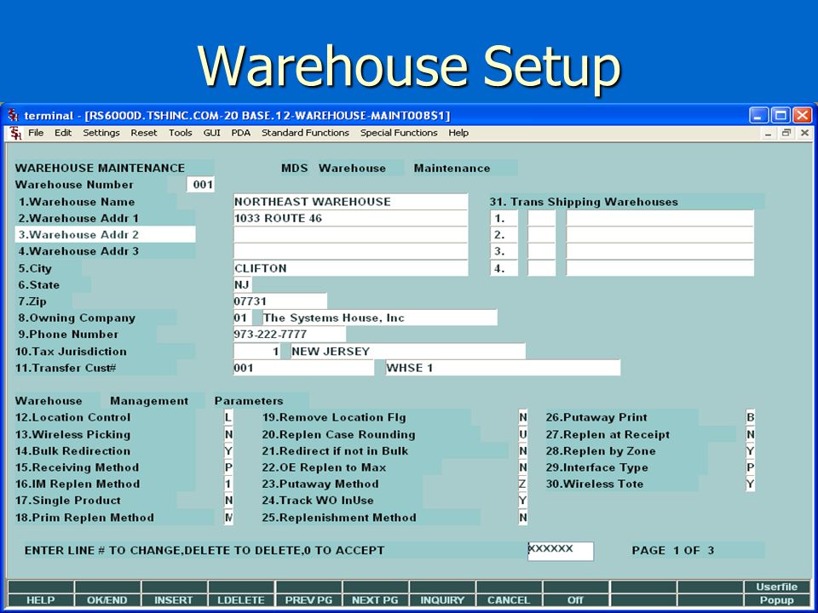This screenshot has height=613, width=818.
Task: Click the Zip field 07731
Action: pos(280,301)
